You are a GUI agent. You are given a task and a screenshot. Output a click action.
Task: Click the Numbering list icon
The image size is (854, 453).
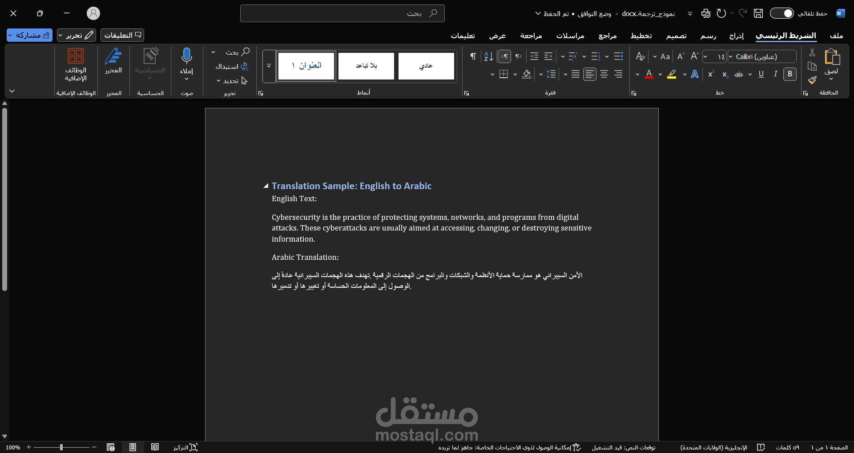(x=596, y=56)
